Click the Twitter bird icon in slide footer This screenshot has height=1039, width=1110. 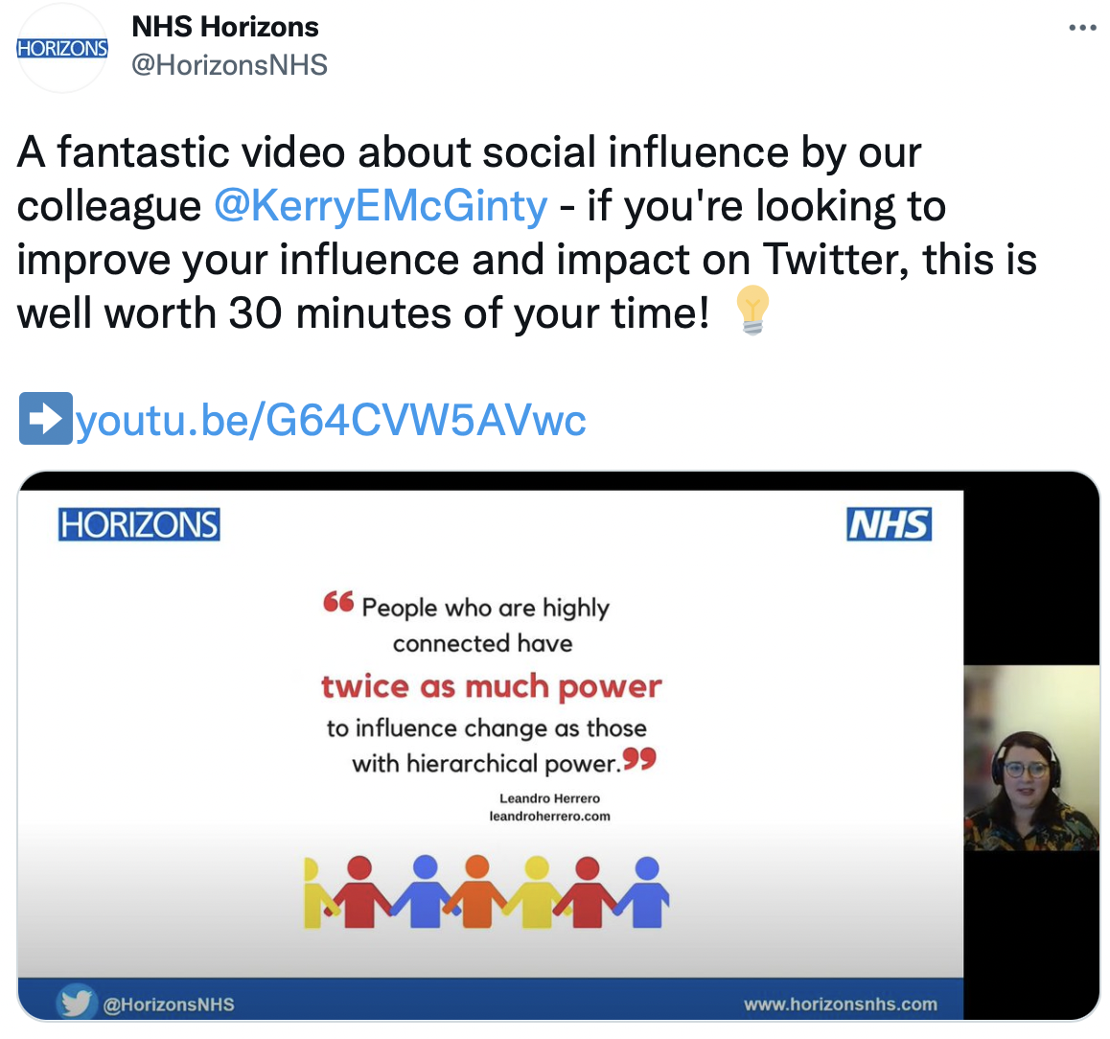pos(77,1003)
